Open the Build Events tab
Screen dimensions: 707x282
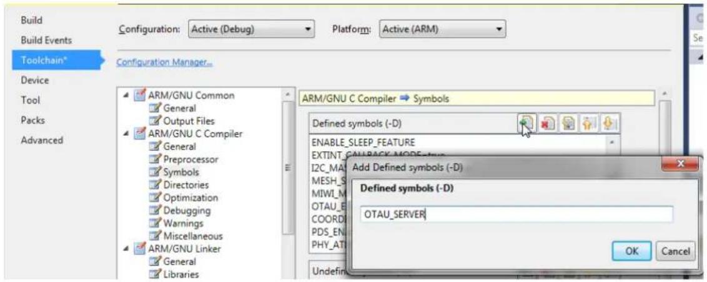(46, 40)
